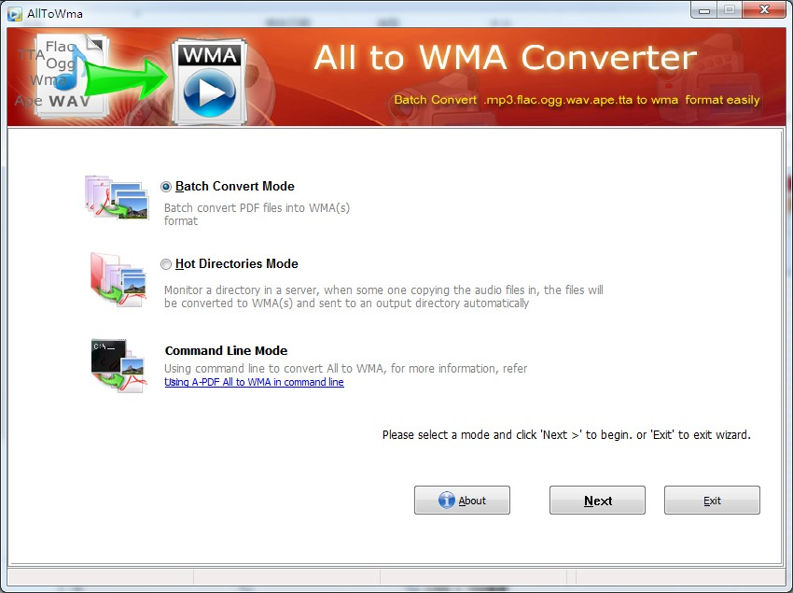Select the Batch Convert Mode radio button
793x593 pixels.
166,187
